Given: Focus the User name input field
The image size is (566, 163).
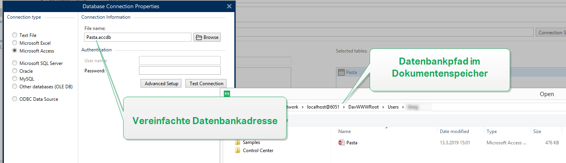Looking at the screenshot, I should (180, 60).
